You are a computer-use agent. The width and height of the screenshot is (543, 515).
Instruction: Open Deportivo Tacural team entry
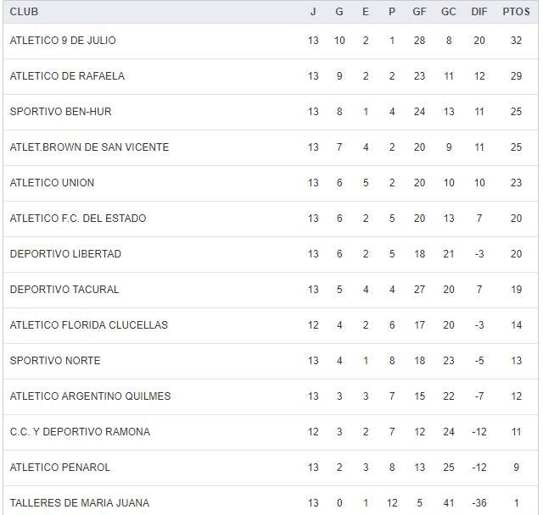click(64, 290)
